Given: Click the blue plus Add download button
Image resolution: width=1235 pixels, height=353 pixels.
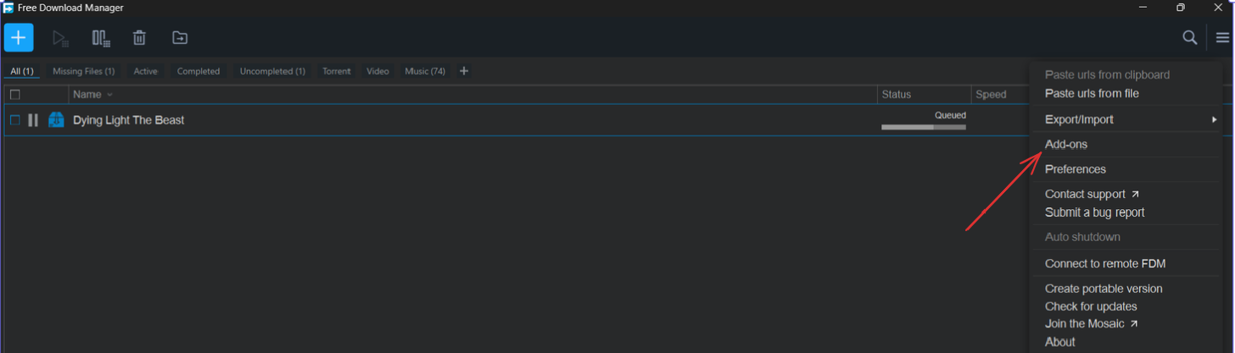Looking at the screenshot, I should 19,37.
